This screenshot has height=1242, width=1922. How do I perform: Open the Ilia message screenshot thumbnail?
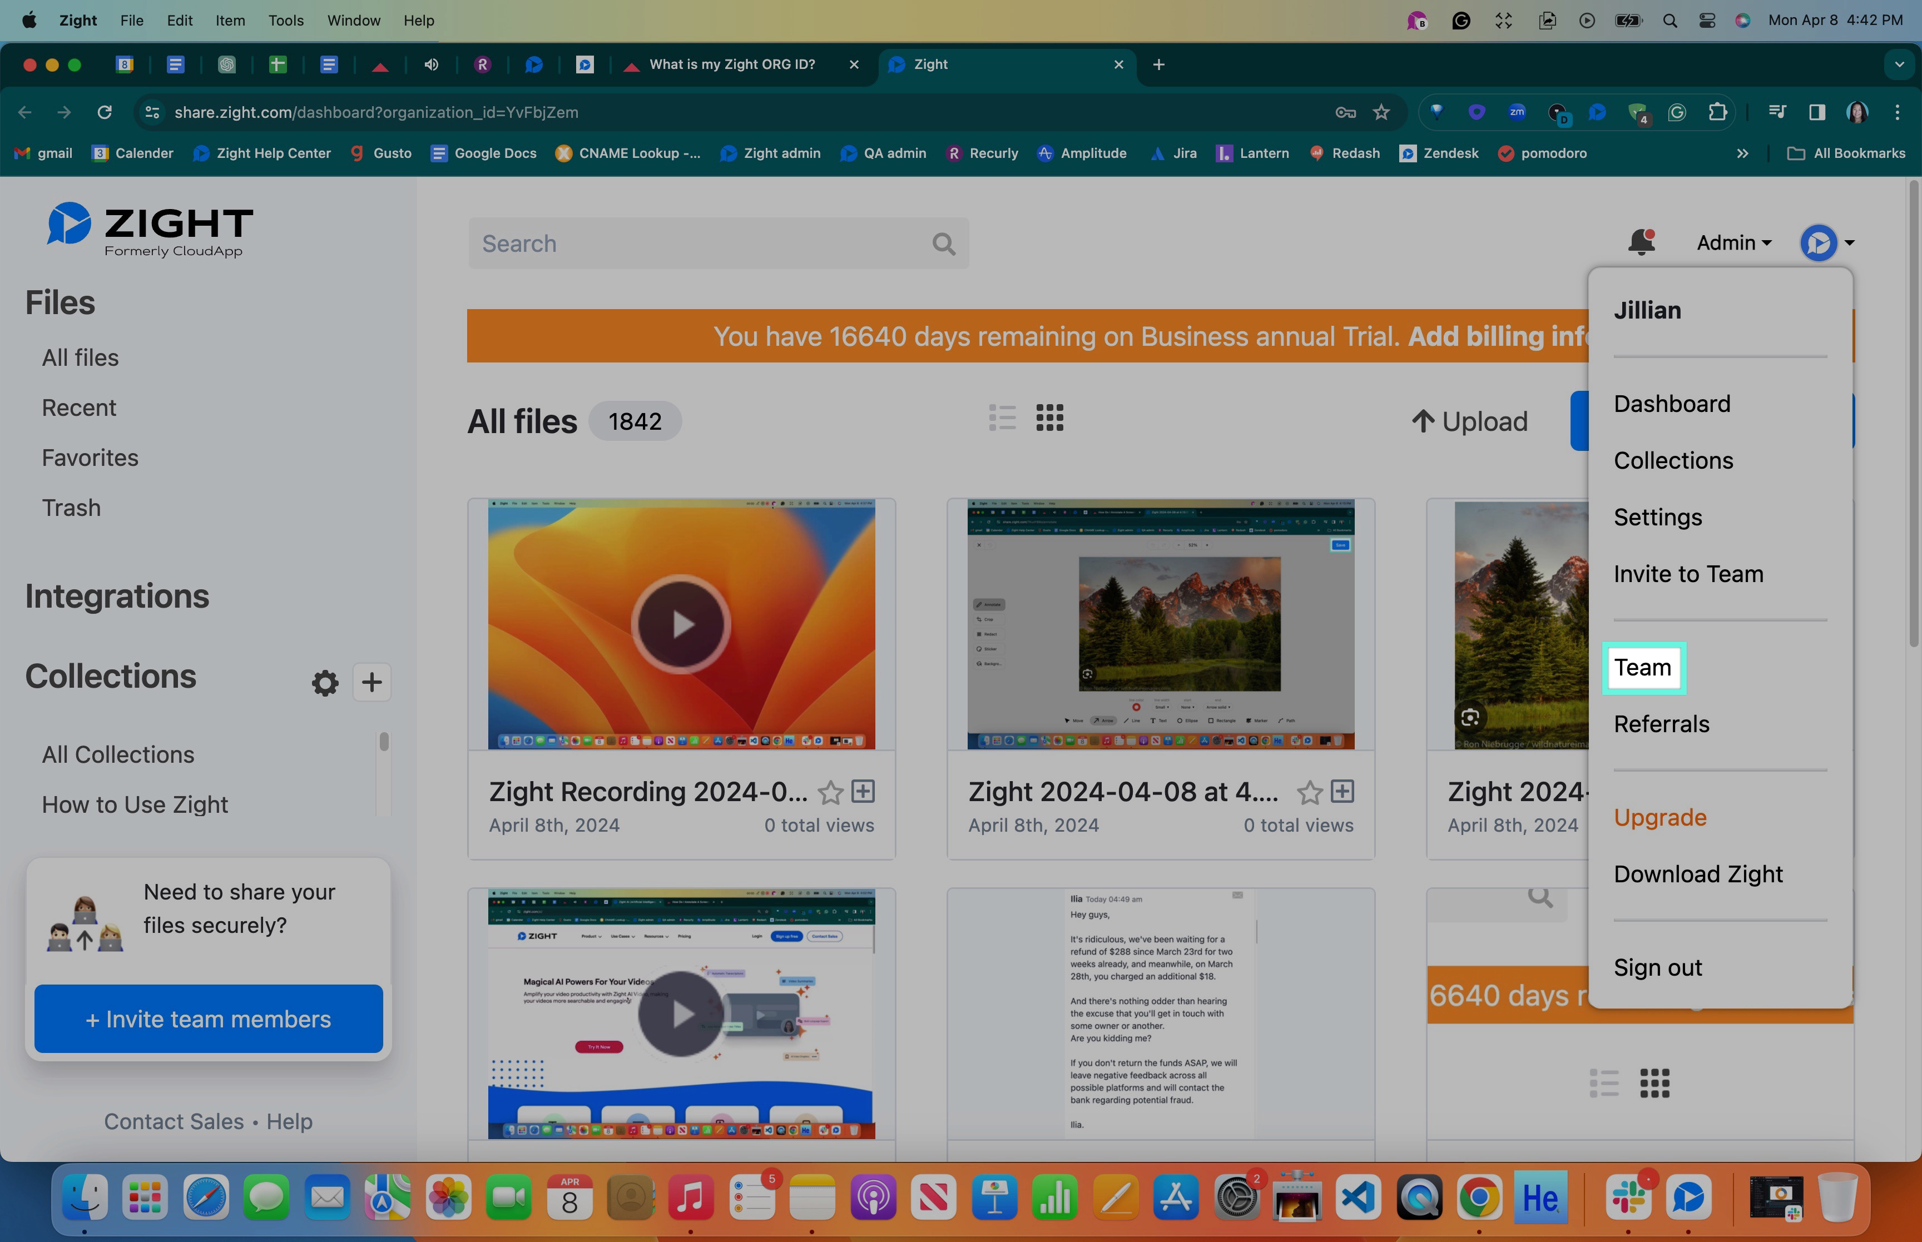(1161, 1014)
